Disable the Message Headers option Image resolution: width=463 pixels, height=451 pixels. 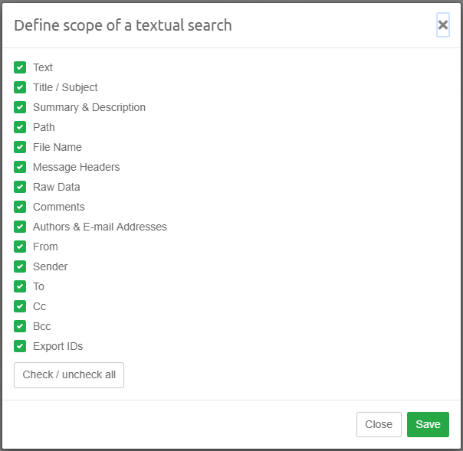pos(20,167)
